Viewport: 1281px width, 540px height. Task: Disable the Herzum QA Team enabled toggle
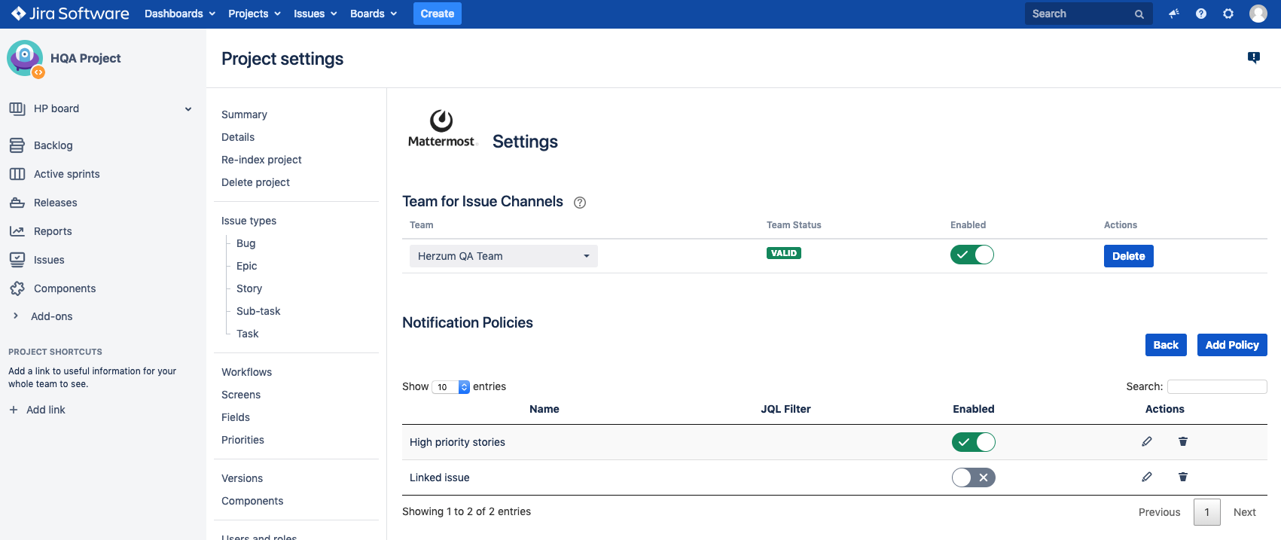point(971,255)
